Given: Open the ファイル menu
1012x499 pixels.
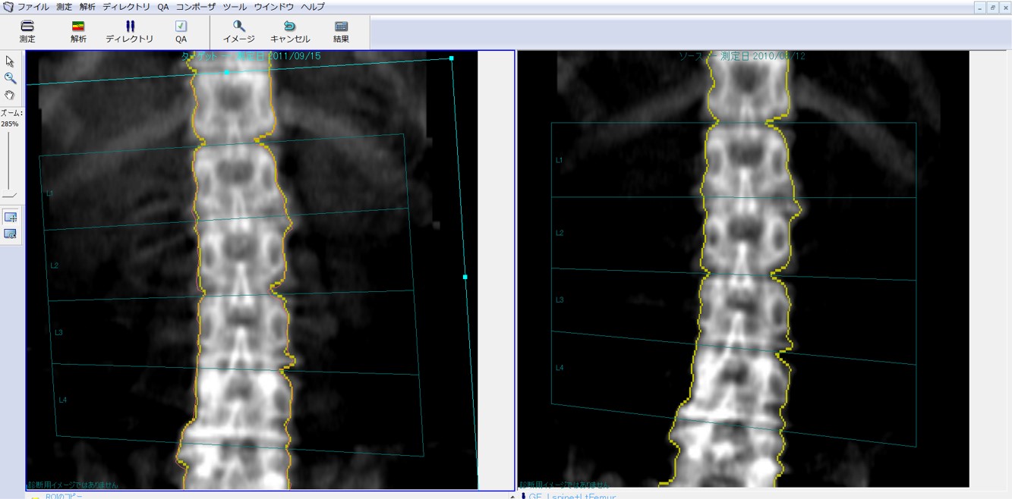Looking at the screenshot, I should tap(33, 7).
